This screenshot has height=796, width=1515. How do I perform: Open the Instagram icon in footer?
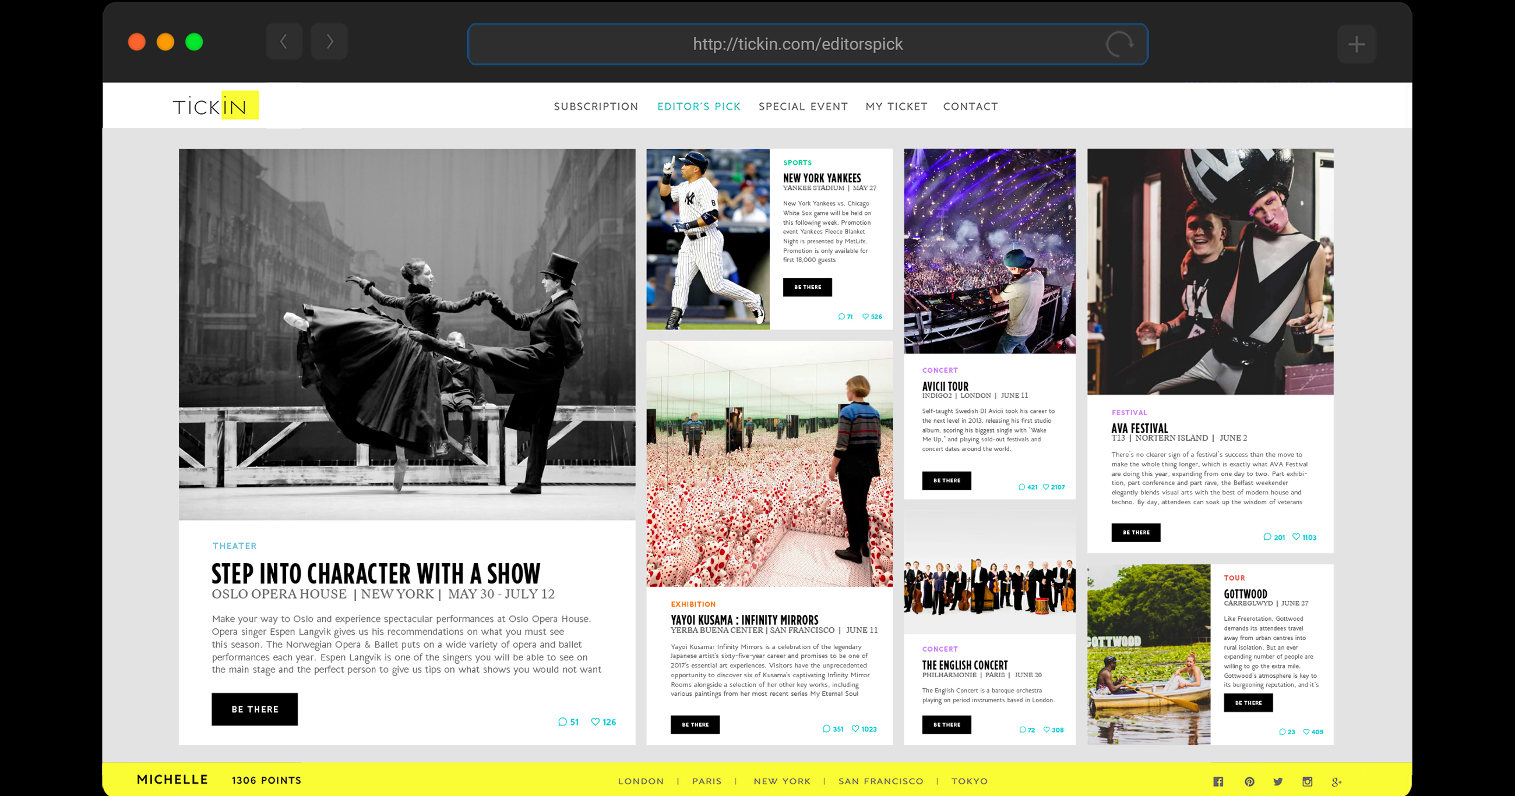coord(1307,781)
